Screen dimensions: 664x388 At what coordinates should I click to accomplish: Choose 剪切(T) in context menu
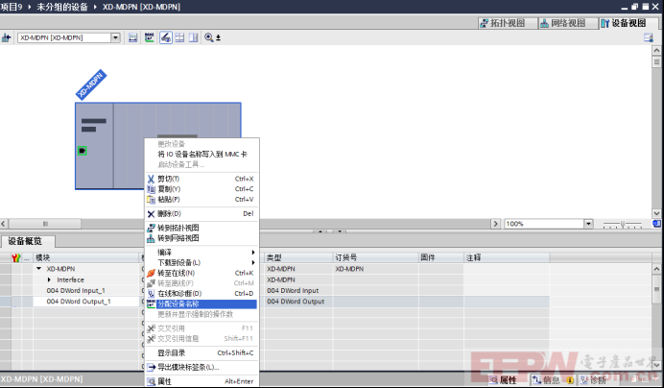[x=202, y=179]
